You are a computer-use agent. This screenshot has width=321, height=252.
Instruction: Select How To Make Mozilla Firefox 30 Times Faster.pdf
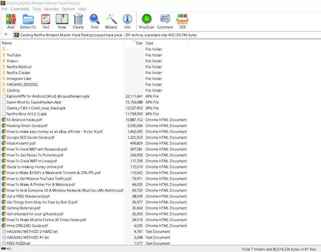pyautogui.click(x=46, y=220)
